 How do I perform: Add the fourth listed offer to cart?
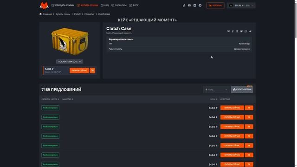pyautogui.click(x=249, y=136)
